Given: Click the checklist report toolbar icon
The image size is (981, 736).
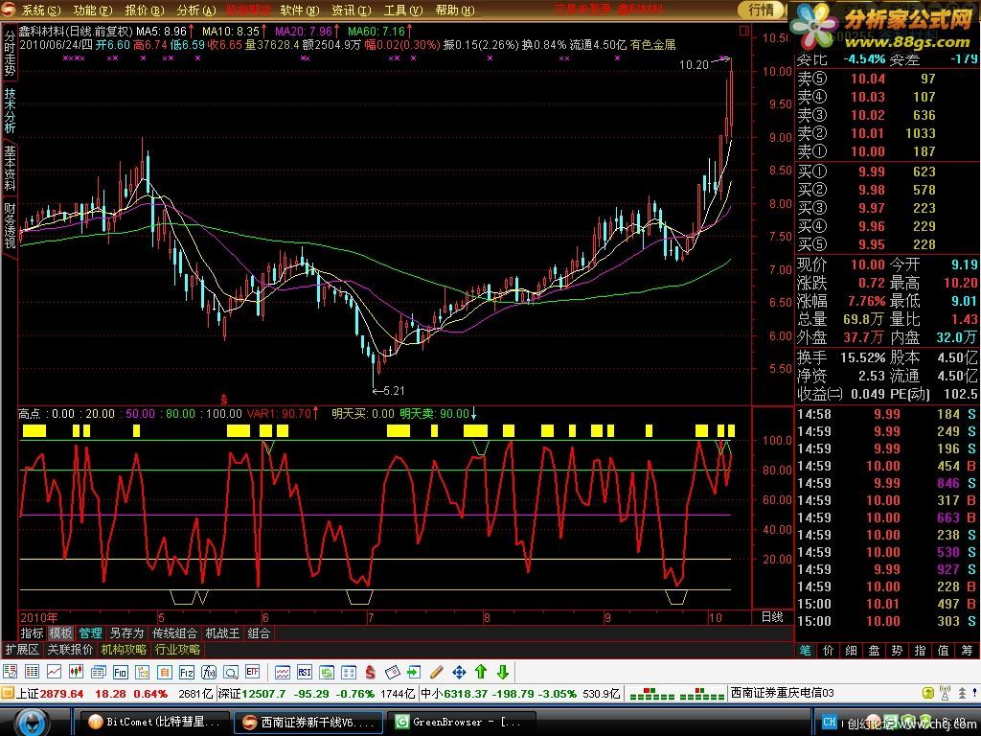Looking at the screenshot, I should pyautogui.click(x=10, y=672).
